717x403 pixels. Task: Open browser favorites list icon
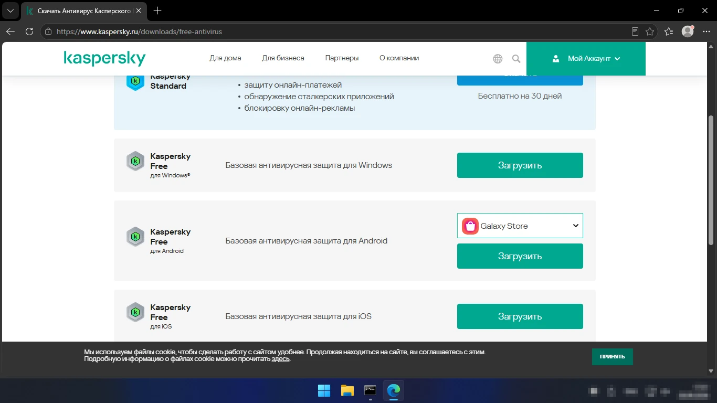(x=669, y=31)
